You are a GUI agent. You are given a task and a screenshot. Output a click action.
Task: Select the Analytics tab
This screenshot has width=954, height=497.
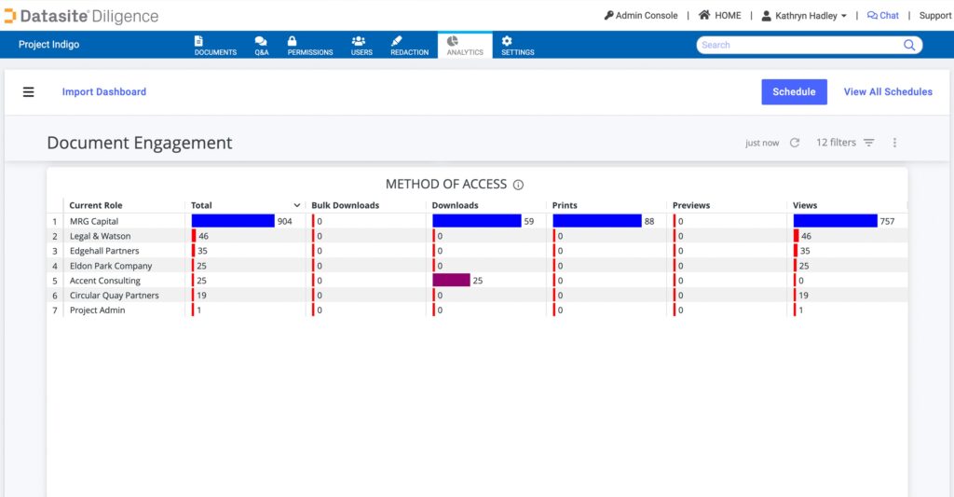(465, 46)
